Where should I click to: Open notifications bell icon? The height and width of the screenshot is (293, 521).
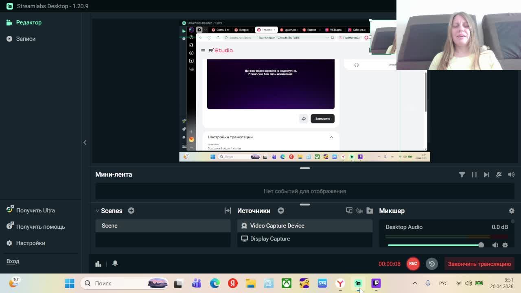tap(115, 263)
